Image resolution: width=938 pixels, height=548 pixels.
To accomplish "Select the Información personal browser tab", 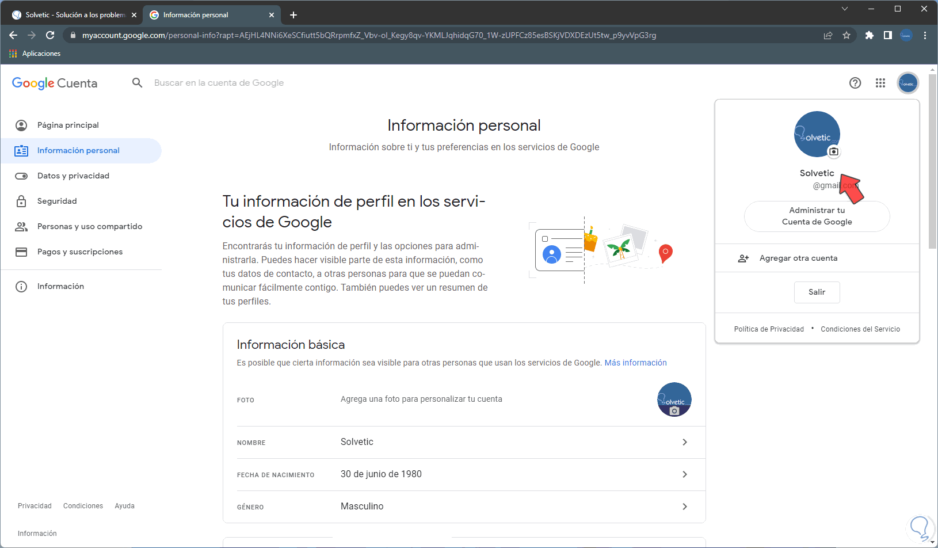I will click(x=211, y=15).
